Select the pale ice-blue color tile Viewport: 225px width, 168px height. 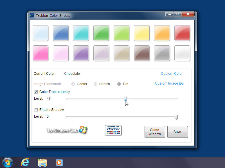[40, 33]
